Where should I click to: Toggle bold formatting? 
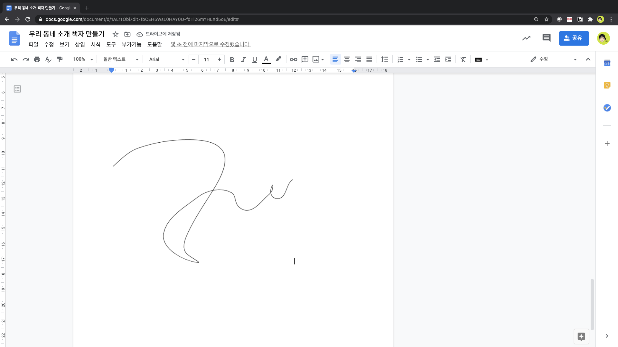coord(232,59)
